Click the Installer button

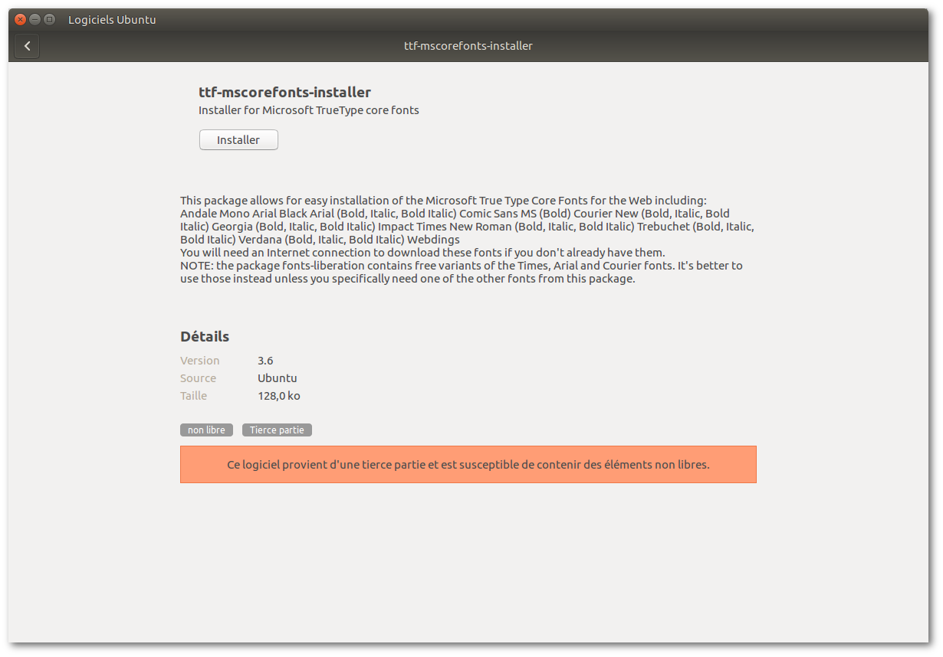pyautogui.click(x=238, y=140)
